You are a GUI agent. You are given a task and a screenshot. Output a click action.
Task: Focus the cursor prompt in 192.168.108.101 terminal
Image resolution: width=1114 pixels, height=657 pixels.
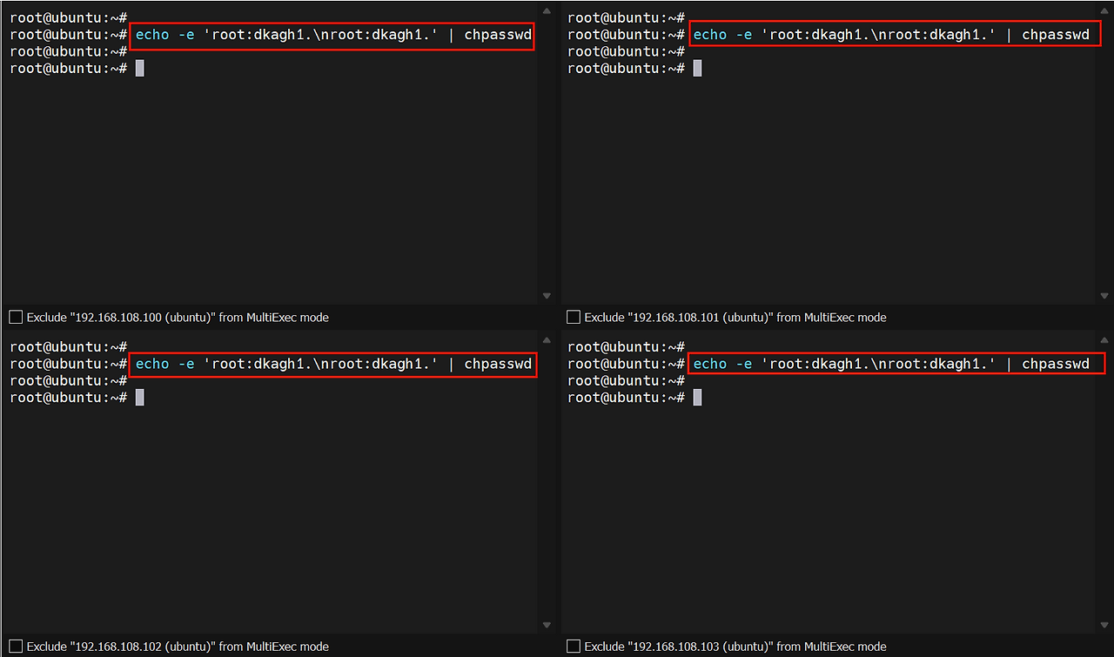tap(697, 69)
